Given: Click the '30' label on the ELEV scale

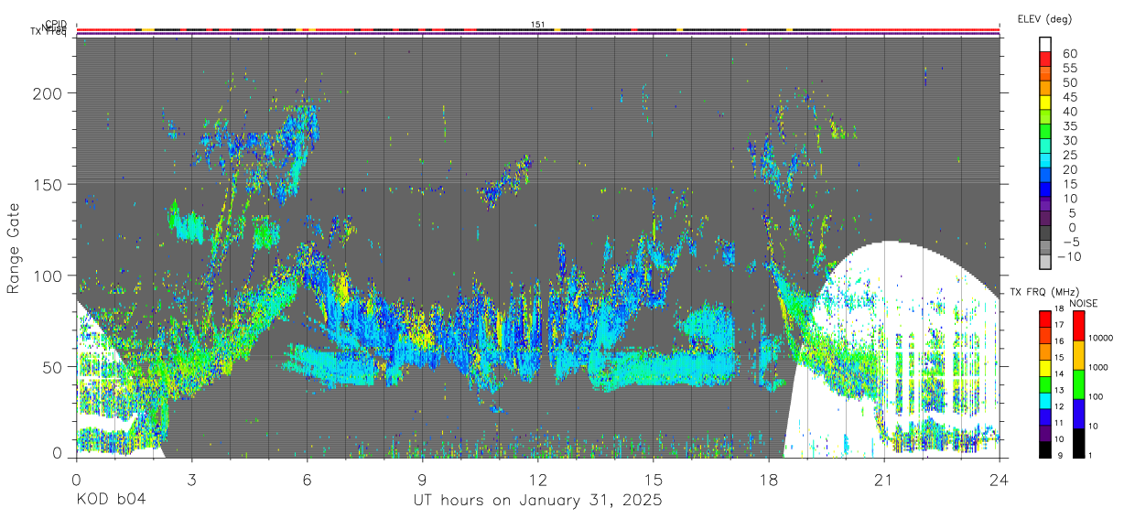Looking at the screenshot, I should pos(1068,140).
